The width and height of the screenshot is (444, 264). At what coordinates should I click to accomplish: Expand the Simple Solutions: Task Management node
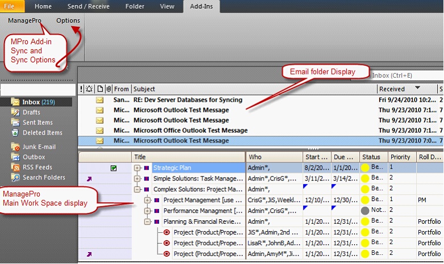click(137, 179)
